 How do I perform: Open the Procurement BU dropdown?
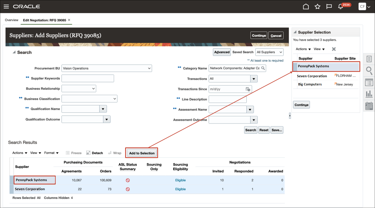coord(107,68)
